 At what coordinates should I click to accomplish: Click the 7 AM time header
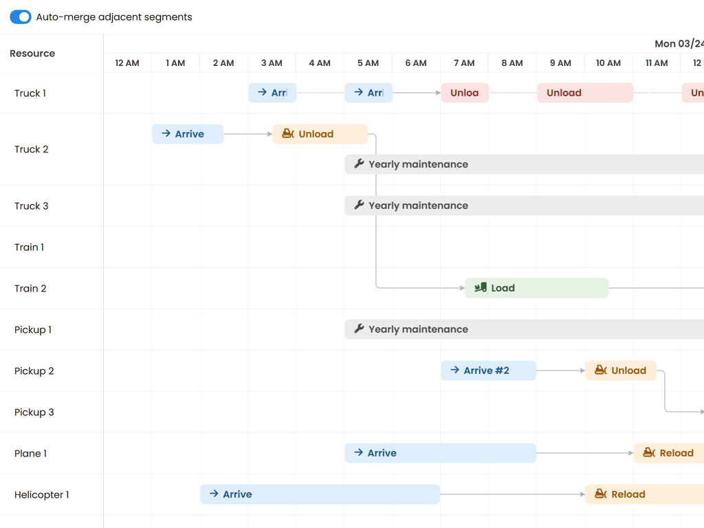coord(464,63)
